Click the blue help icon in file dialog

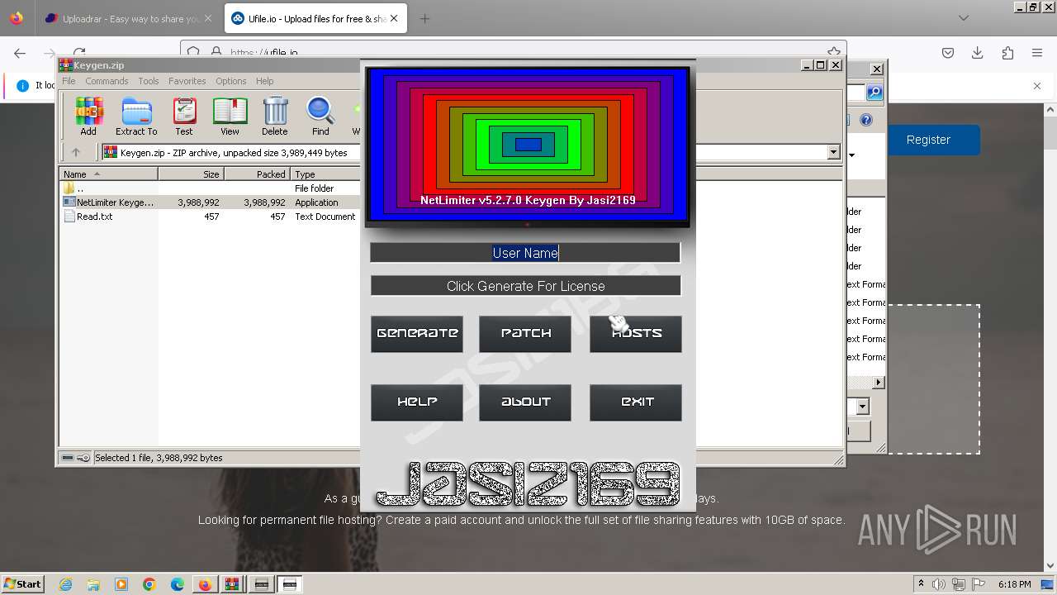(x=865, y=120)
